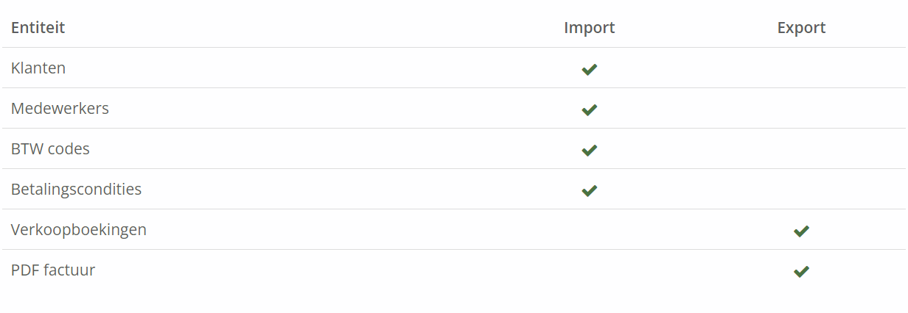Click the PDF factuur row label
The image size is (908, 313).
pos(53,270)
